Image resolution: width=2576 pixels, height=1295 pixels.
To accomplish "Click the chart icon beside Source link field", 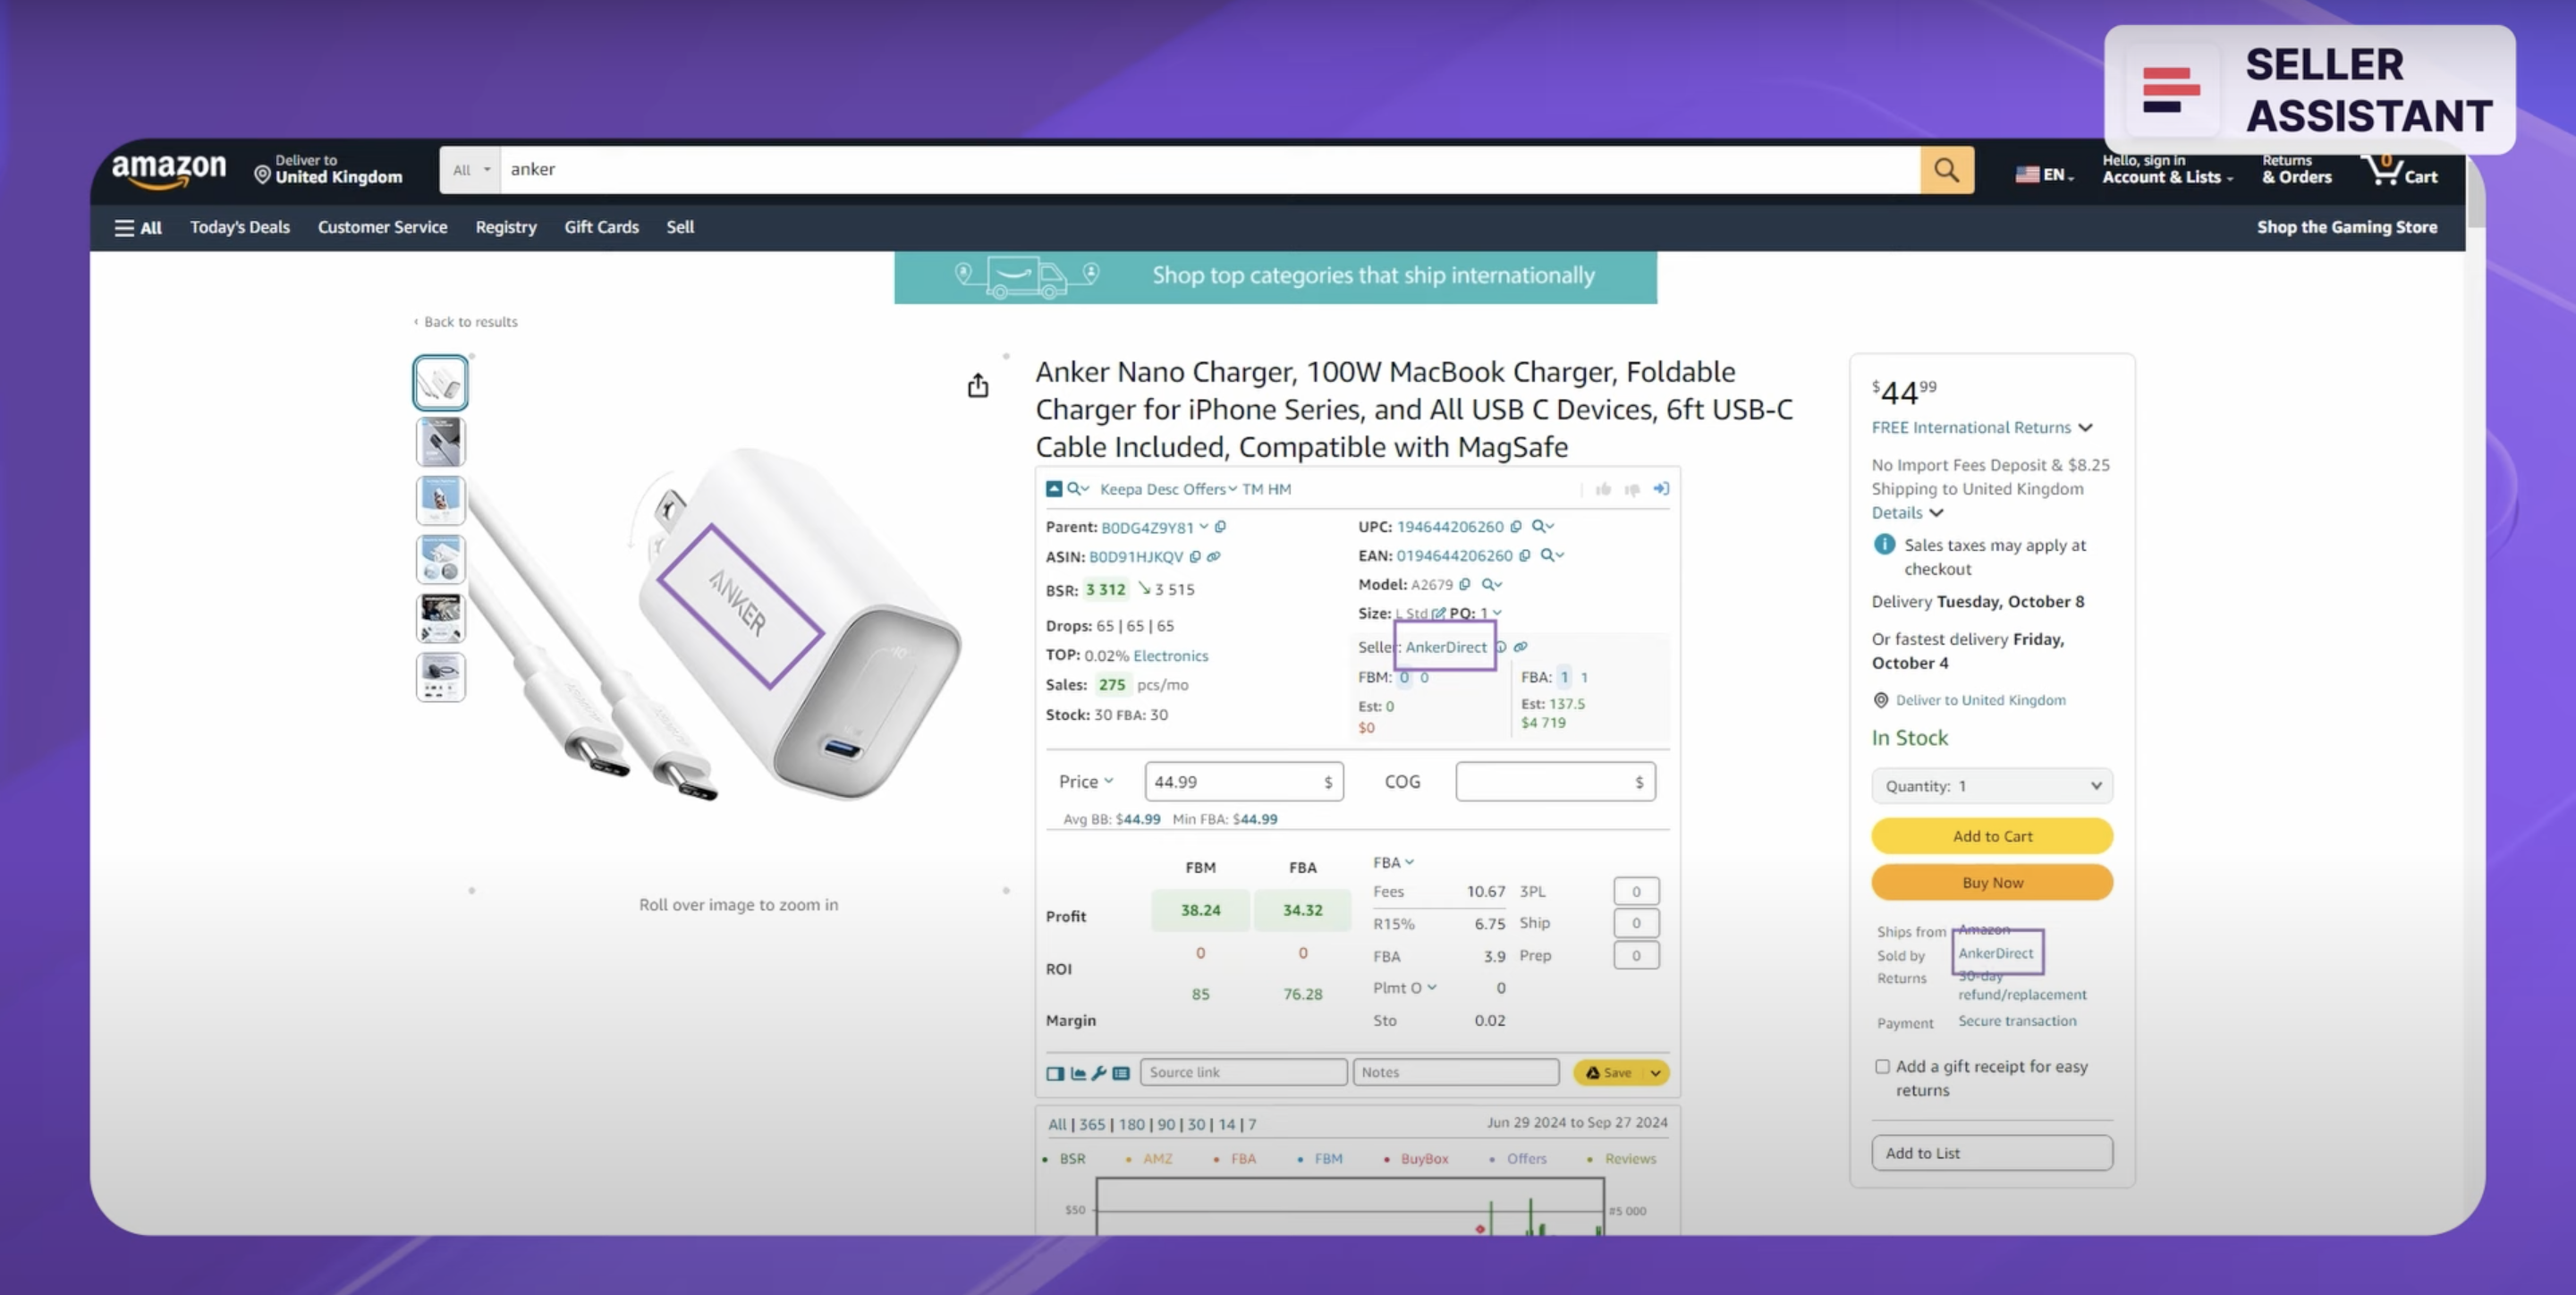I will 1078,1073.
